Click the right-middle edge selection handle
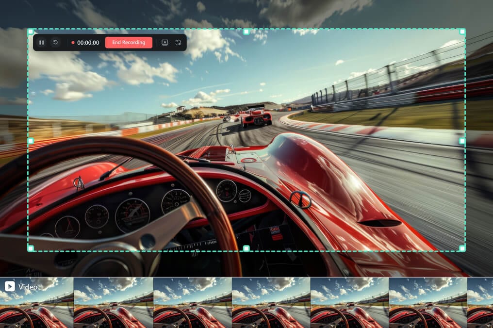The width and height of the screenshot is (493, 328). (462, 141)
